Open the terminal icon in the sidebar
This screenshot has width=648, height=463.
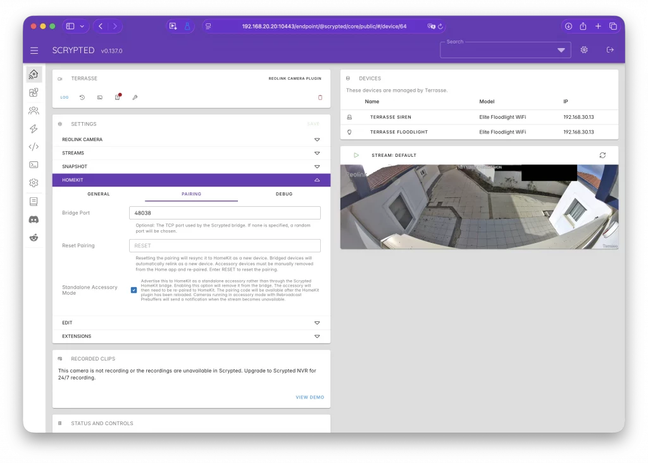tap(34, 164)
